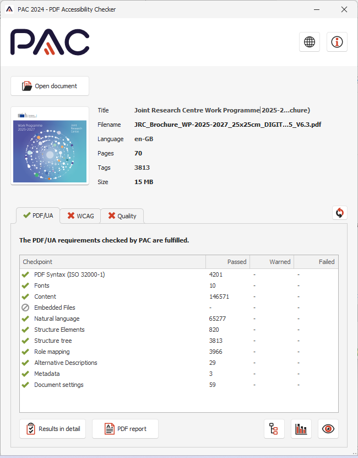The width and height of the screenshot is (358, 458).
Task: Select the Embedded Files label
Action: (55, 308)
